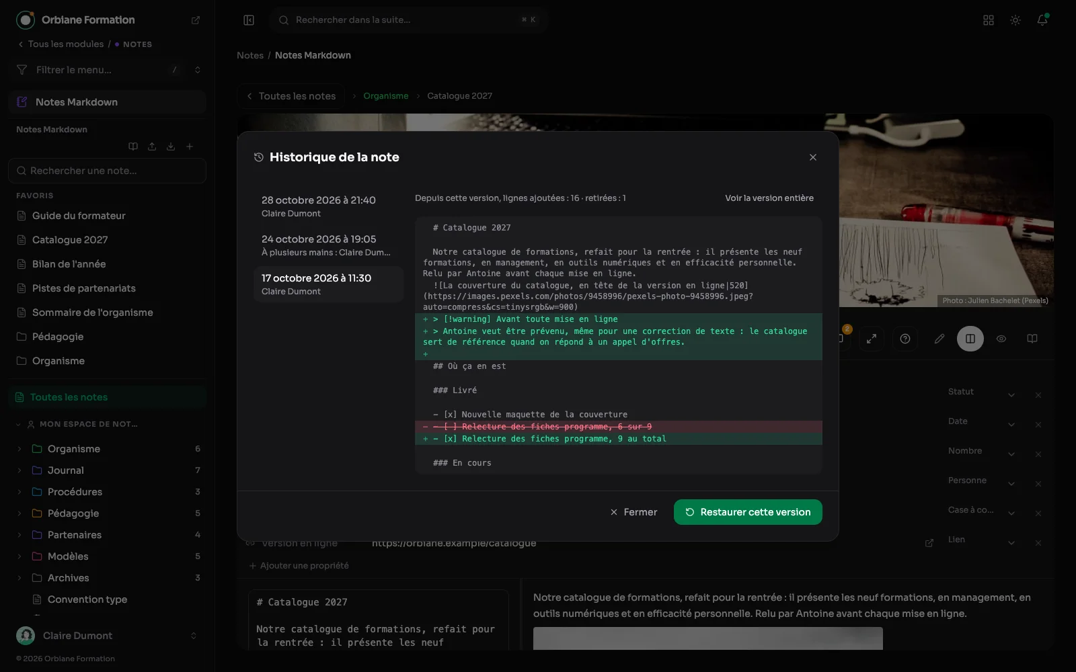Click the export upload icon in notes sidebar
Screen dimensions: 1076x672
click(152, 146)
